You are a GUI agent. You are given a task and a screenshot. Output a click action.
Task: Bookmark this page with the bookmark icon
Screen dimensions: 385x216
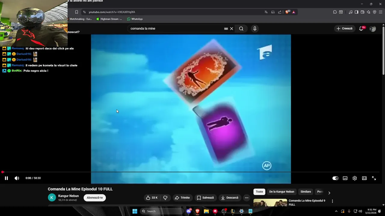tap(76, 12)
